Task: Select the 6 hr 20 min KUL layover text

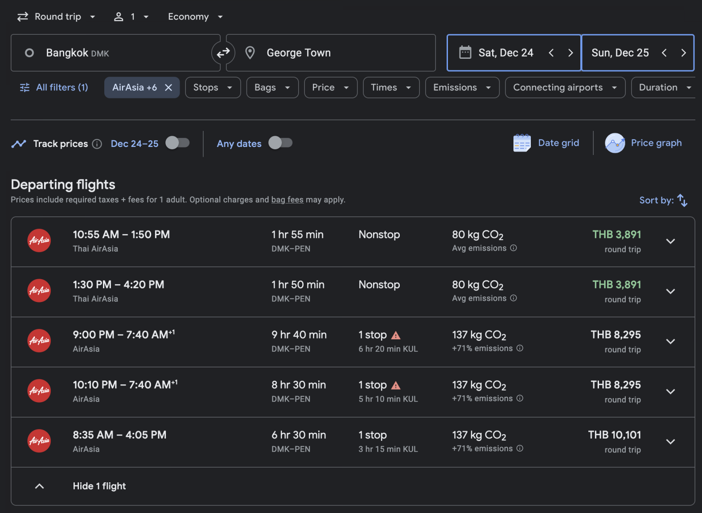Action: coord(388,349)
